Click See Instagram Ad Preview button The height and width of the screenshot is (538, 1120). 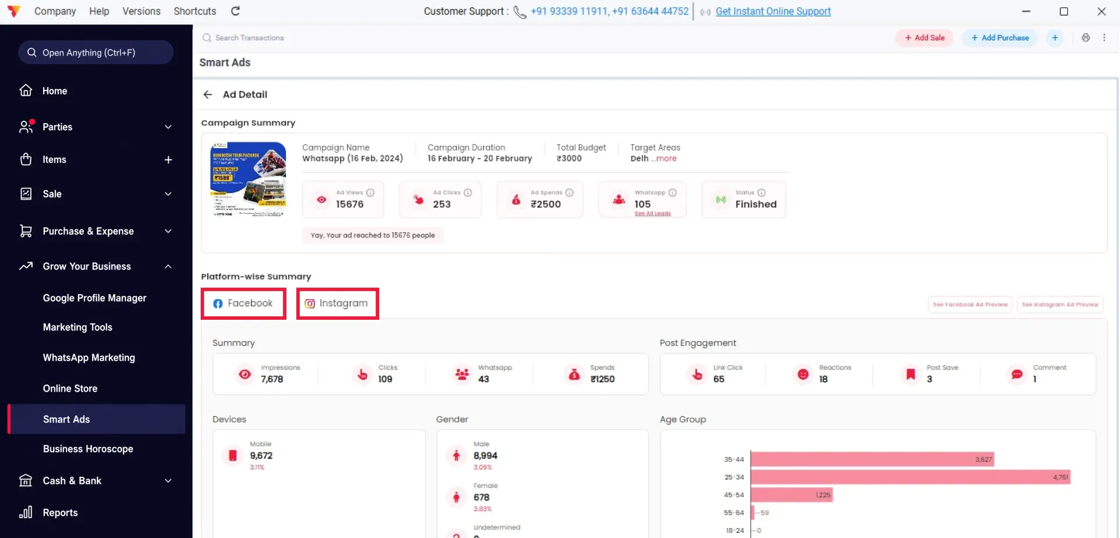pyautogui.click(x=1060, y=305)
